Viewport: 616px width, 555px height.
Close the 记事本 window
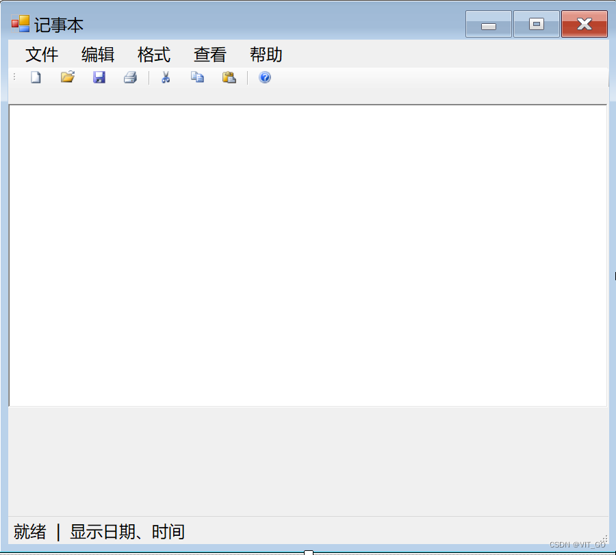click(585, 24)
